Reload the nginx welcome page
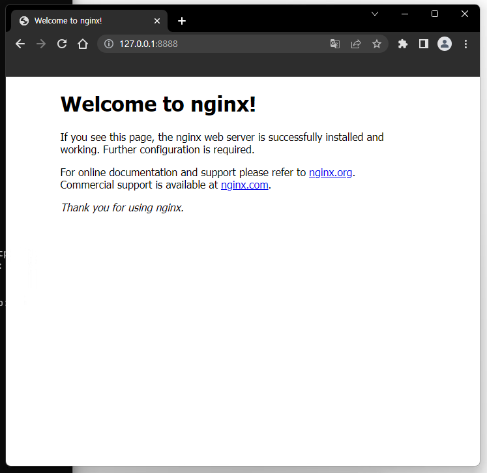The height and width of the screenshot is (473, 487). click(62, 44)
